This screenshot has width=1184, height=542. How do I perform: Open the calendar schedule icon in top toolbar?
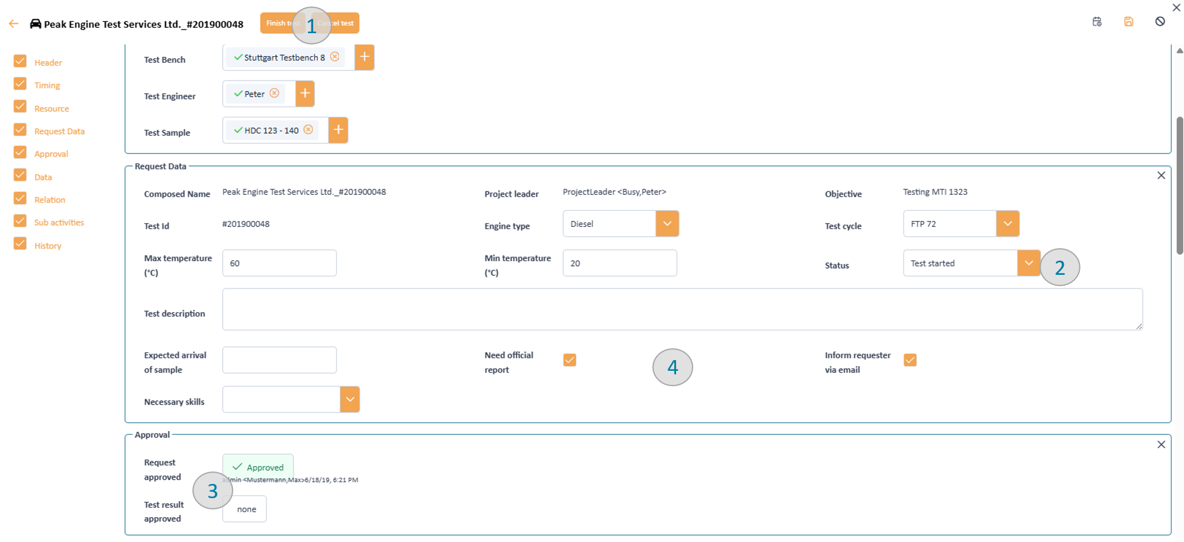click(x=1097, y=21)
